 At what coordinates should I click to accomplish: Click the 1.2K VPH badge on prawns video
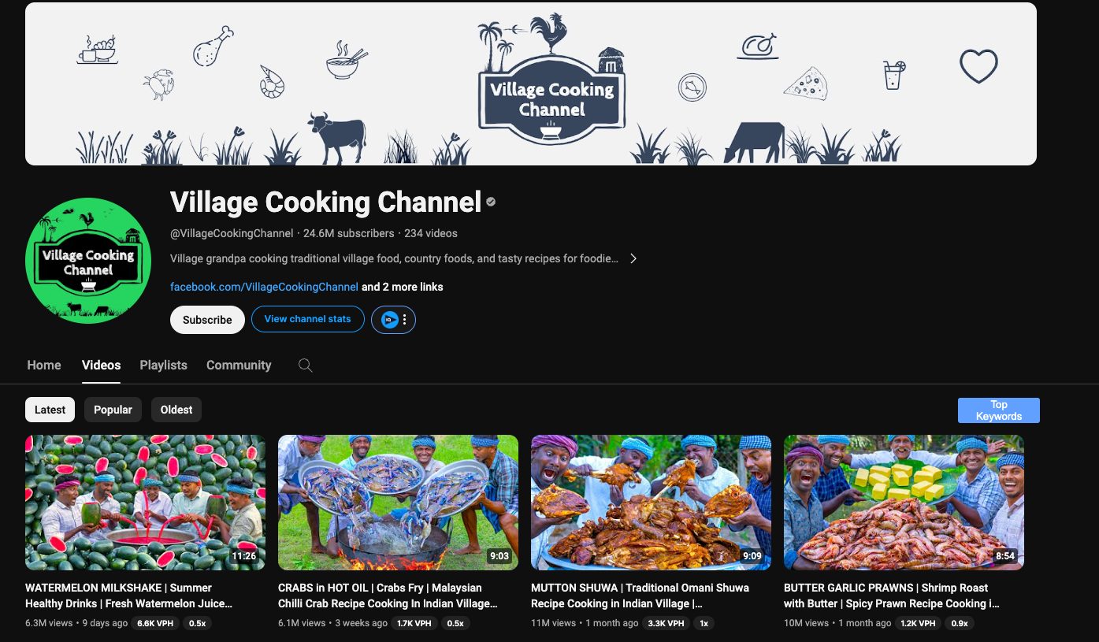(x=919, y=623)
